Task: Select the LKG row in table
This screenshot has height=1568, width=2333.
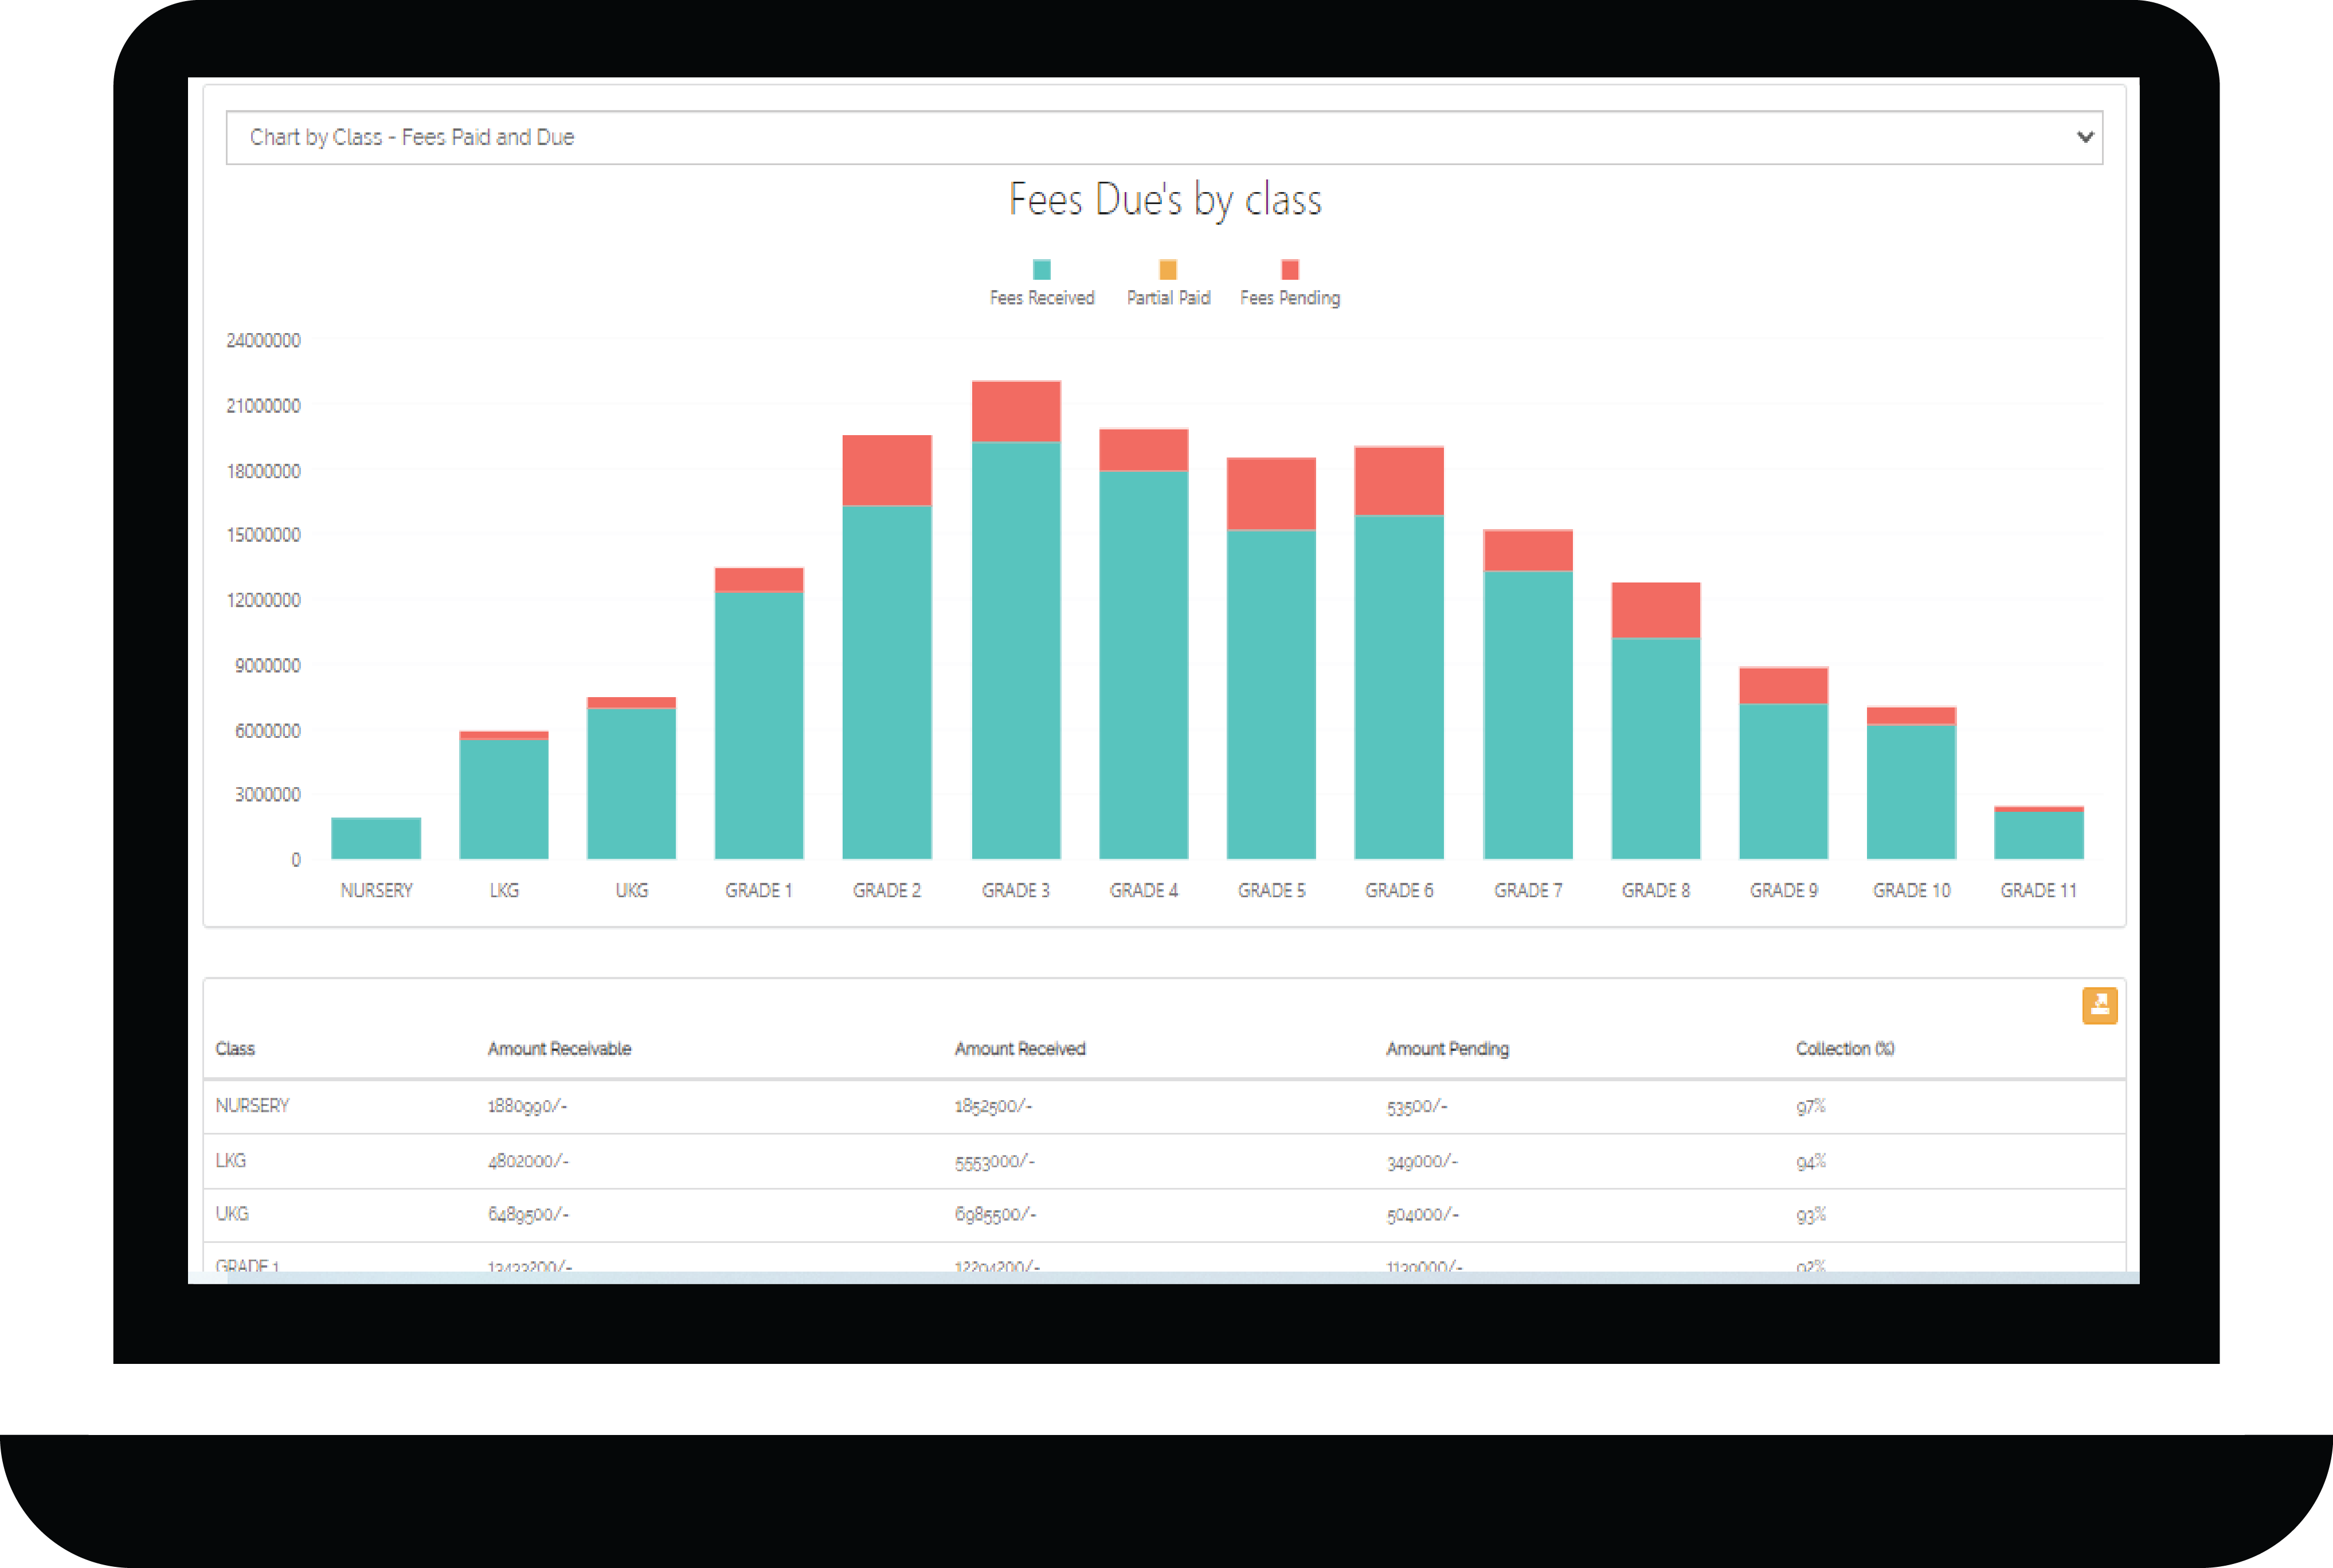Action: click(1164, 1161)
